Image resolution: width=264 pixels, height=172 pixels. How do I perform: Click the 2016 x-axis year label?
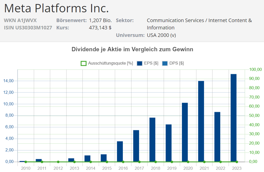[x=123, y=168]
